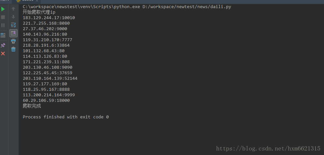Click the green Rerun button
Image resolution: width=324 pixels, height=155 pixels.
click(x=3, y=9)
